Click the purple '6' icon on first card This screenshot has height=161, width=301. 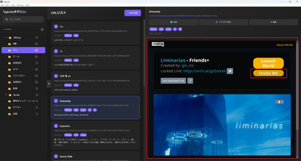click(x=56, y=26)
